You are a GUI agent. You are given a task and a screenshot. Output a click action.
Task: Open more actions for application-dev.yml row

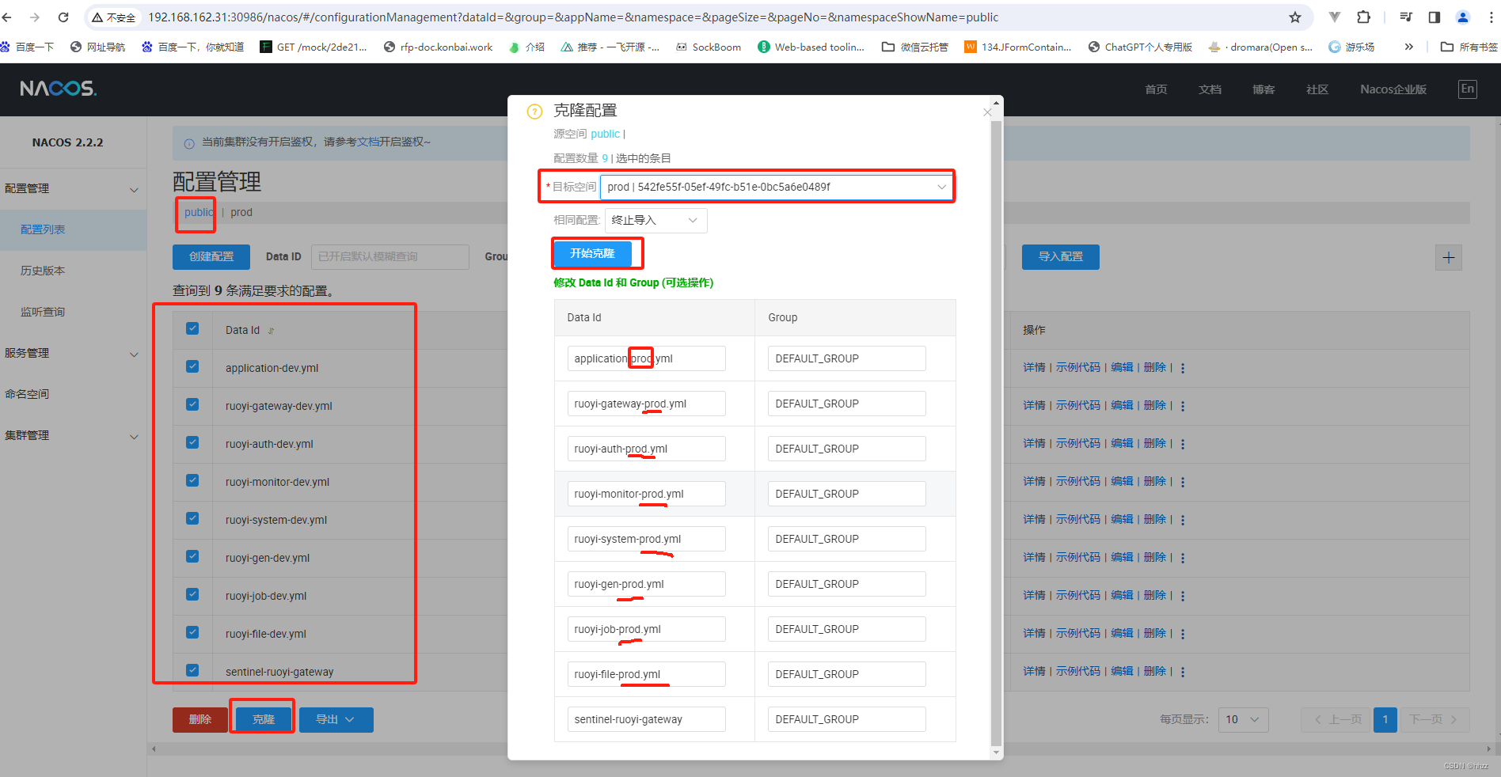(x=1183, y=368)
